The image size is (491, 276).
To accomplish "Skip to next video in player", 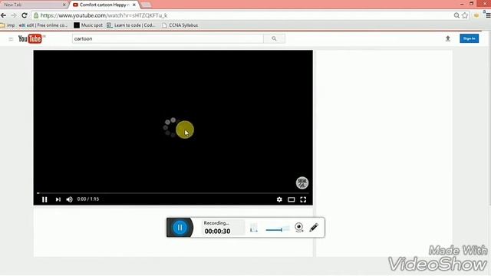I will pos(58,199).
